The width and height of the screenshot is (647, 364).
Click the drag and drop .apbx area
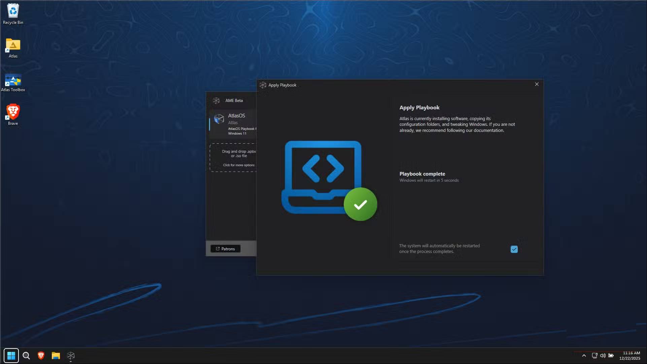[x=236, y=154]
